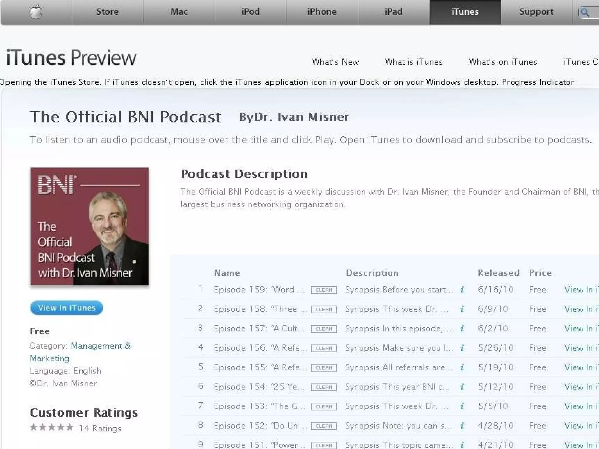Screen dimensions: 599x449
Task: Open info icon for Episode 153
Action: coord(462,406)
